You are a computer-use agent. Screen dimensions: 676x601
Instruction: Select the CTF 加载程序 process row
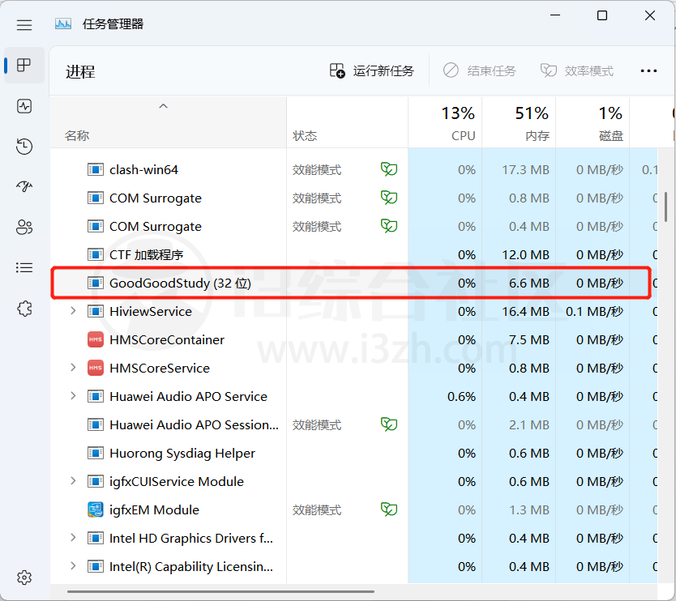coord(353,254)
